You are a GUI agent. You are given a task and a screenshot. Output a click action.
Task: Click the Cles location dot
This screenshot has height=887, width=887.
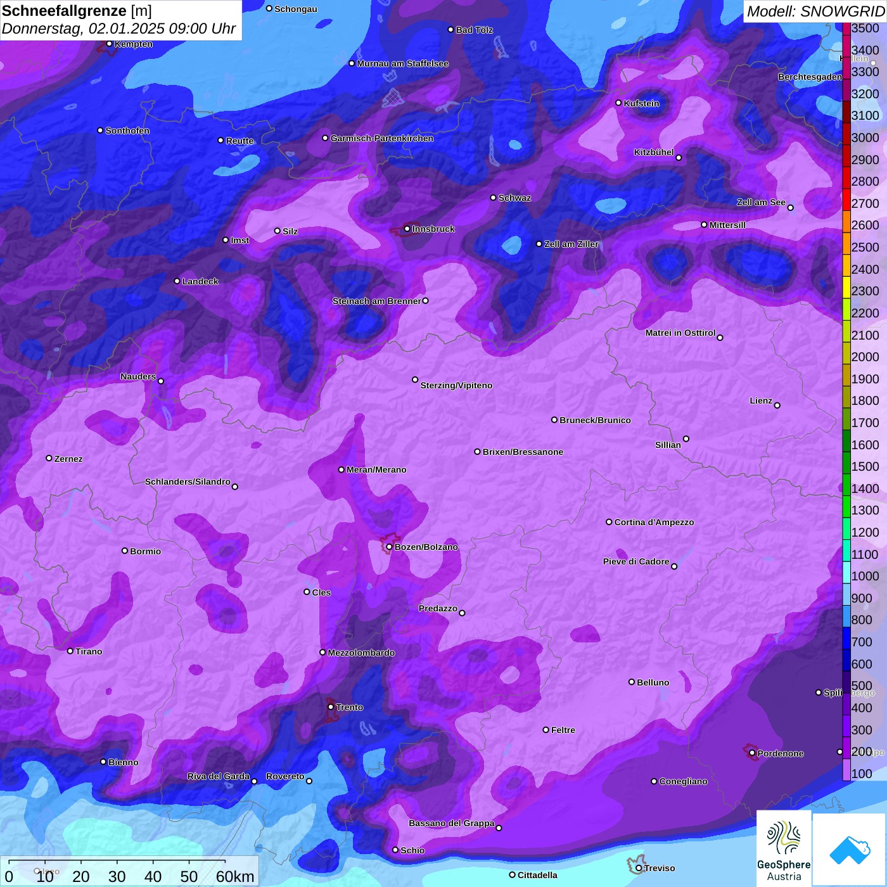click(307, 592)
